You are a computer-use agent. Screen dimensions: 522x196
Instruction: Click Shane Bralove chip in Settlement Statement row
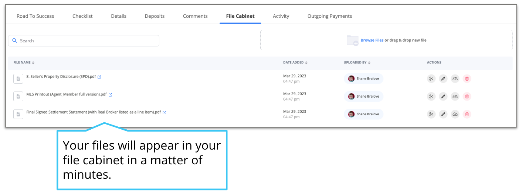pyautogui.click(x=363, y=114)
